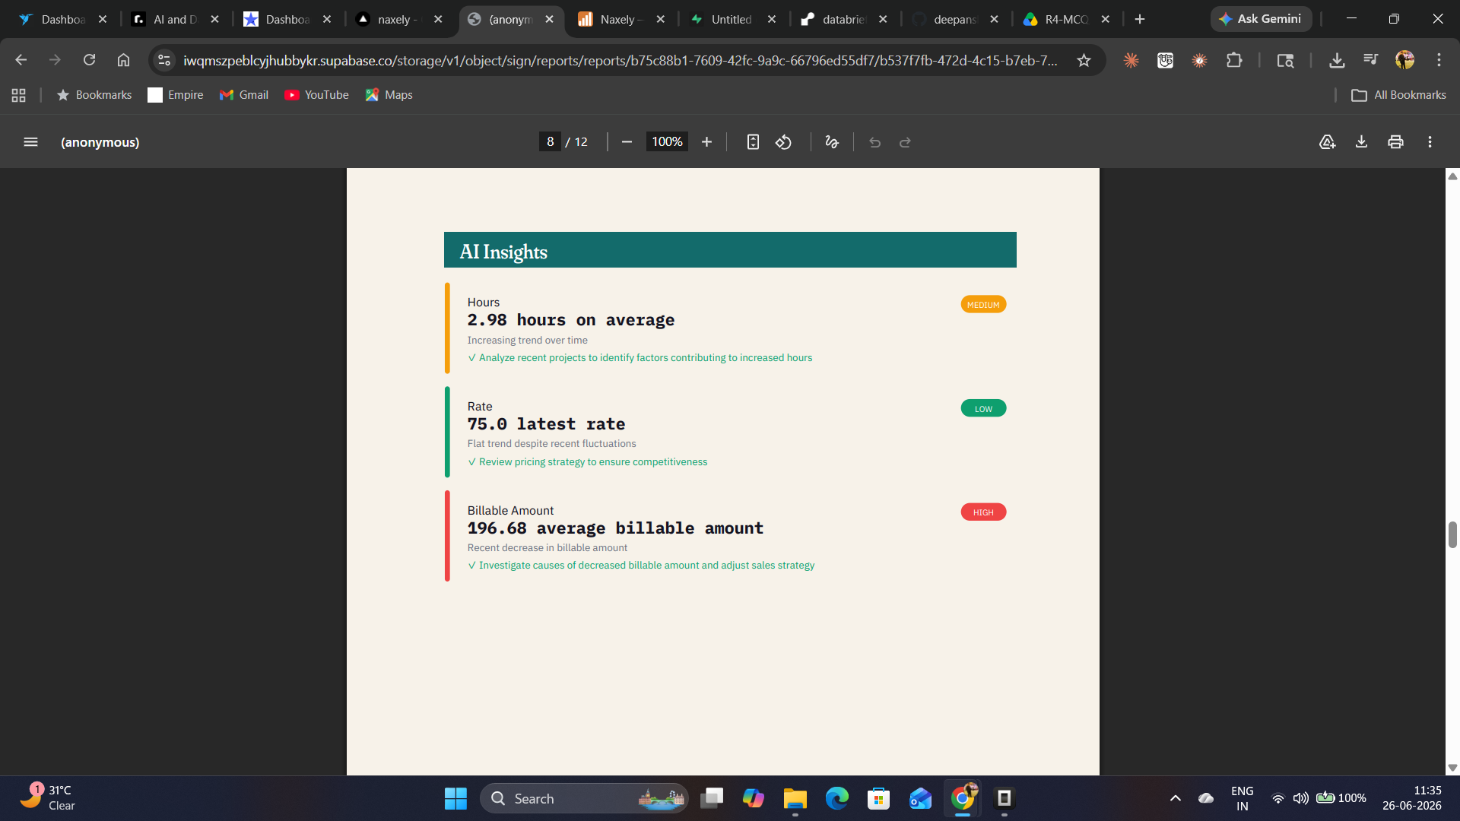Open the YouTube bookmark
This screenshot has width=1460, height=821.
(316, 95)
